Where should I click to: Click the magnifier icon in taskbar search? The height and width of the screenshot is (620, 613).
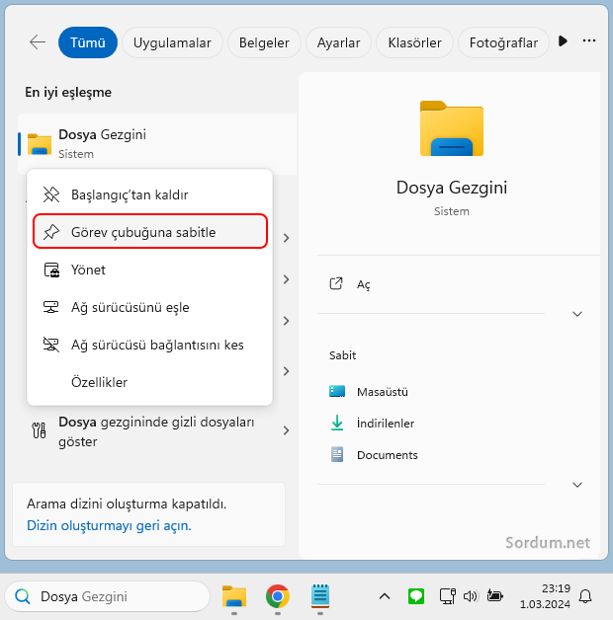[x=23, y=596]
